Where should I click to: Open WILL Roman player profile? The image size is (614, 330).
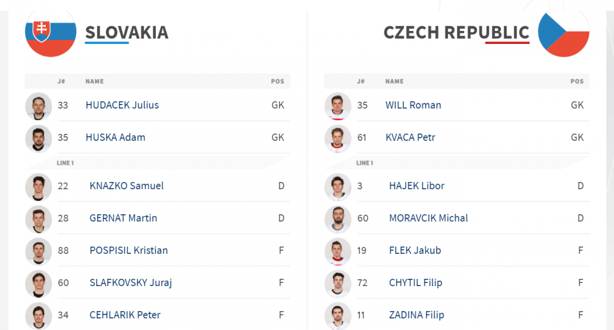click(413, 105)
